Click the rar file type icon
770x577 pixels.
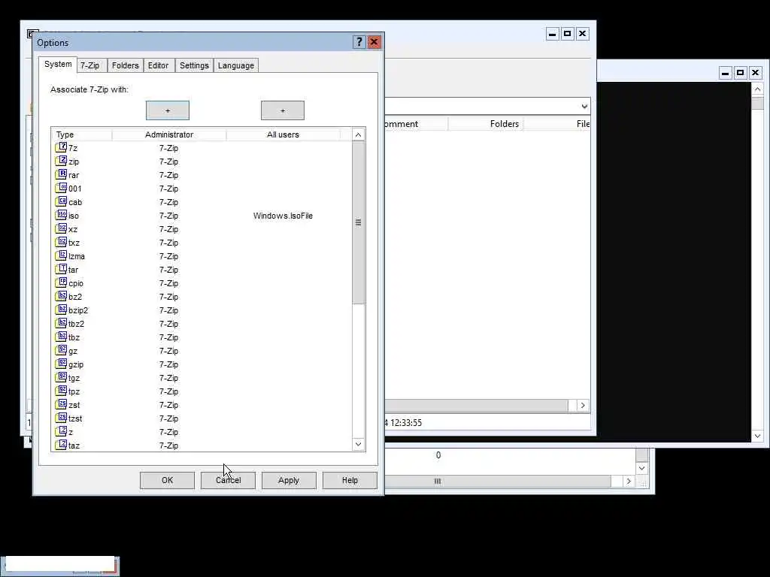click(x=61, y=174)
